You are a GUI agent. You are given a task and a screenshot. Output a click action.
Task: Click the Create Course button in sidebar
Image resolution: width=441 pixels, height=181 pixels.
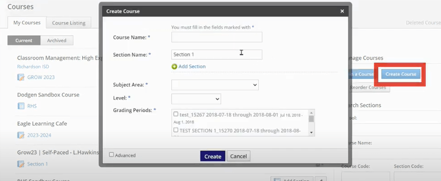pyautogui.click(x=401, y=74)
